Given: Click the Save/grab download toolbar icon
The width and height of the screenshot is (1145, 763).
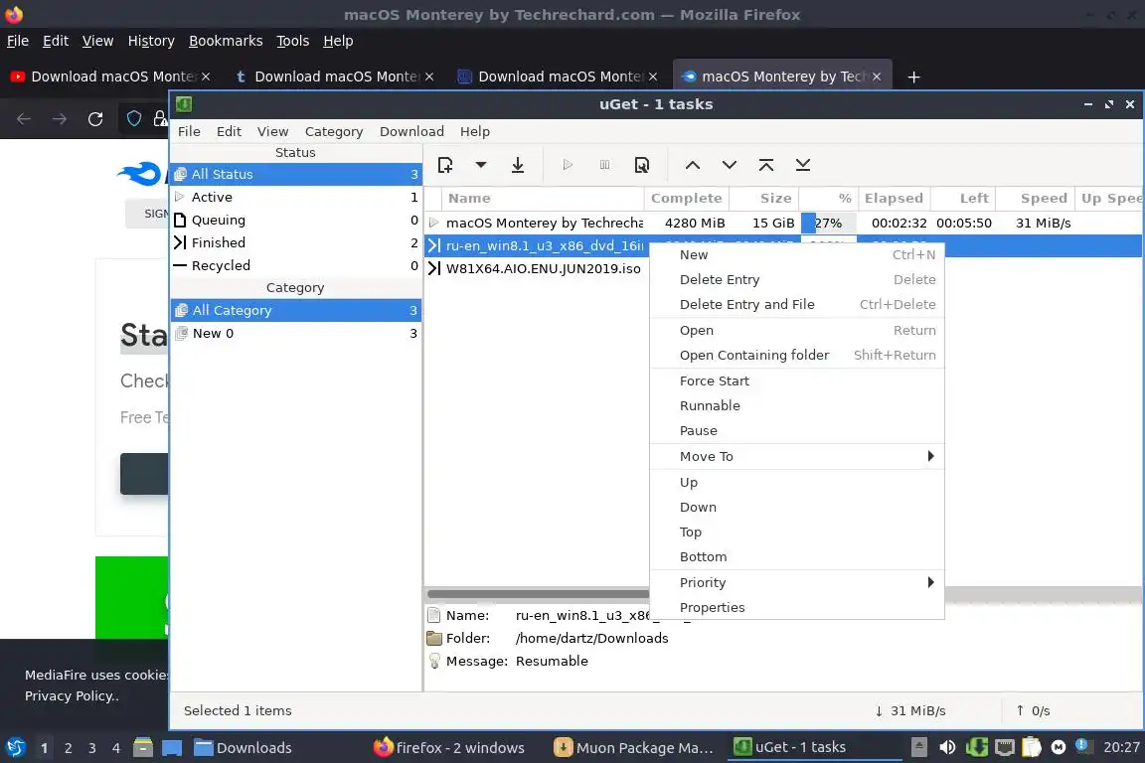Looking at the screenshot, I should point(518,165).
